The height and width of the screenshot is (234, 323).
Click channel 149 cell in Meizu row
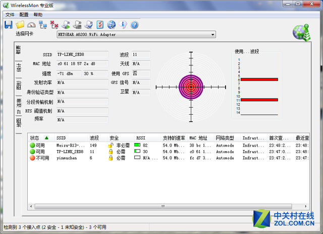click(93, 146)
